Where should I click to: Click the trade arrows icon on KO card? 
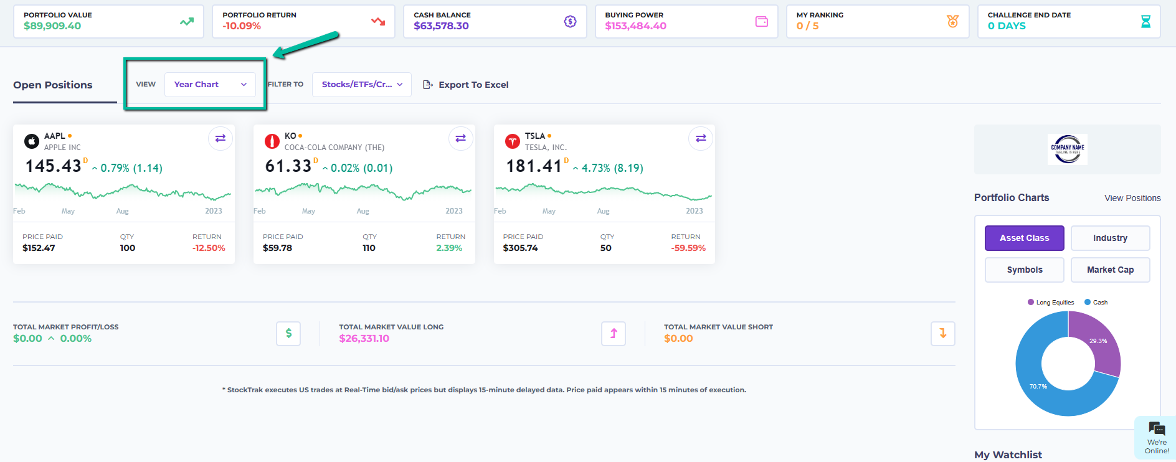460,138
